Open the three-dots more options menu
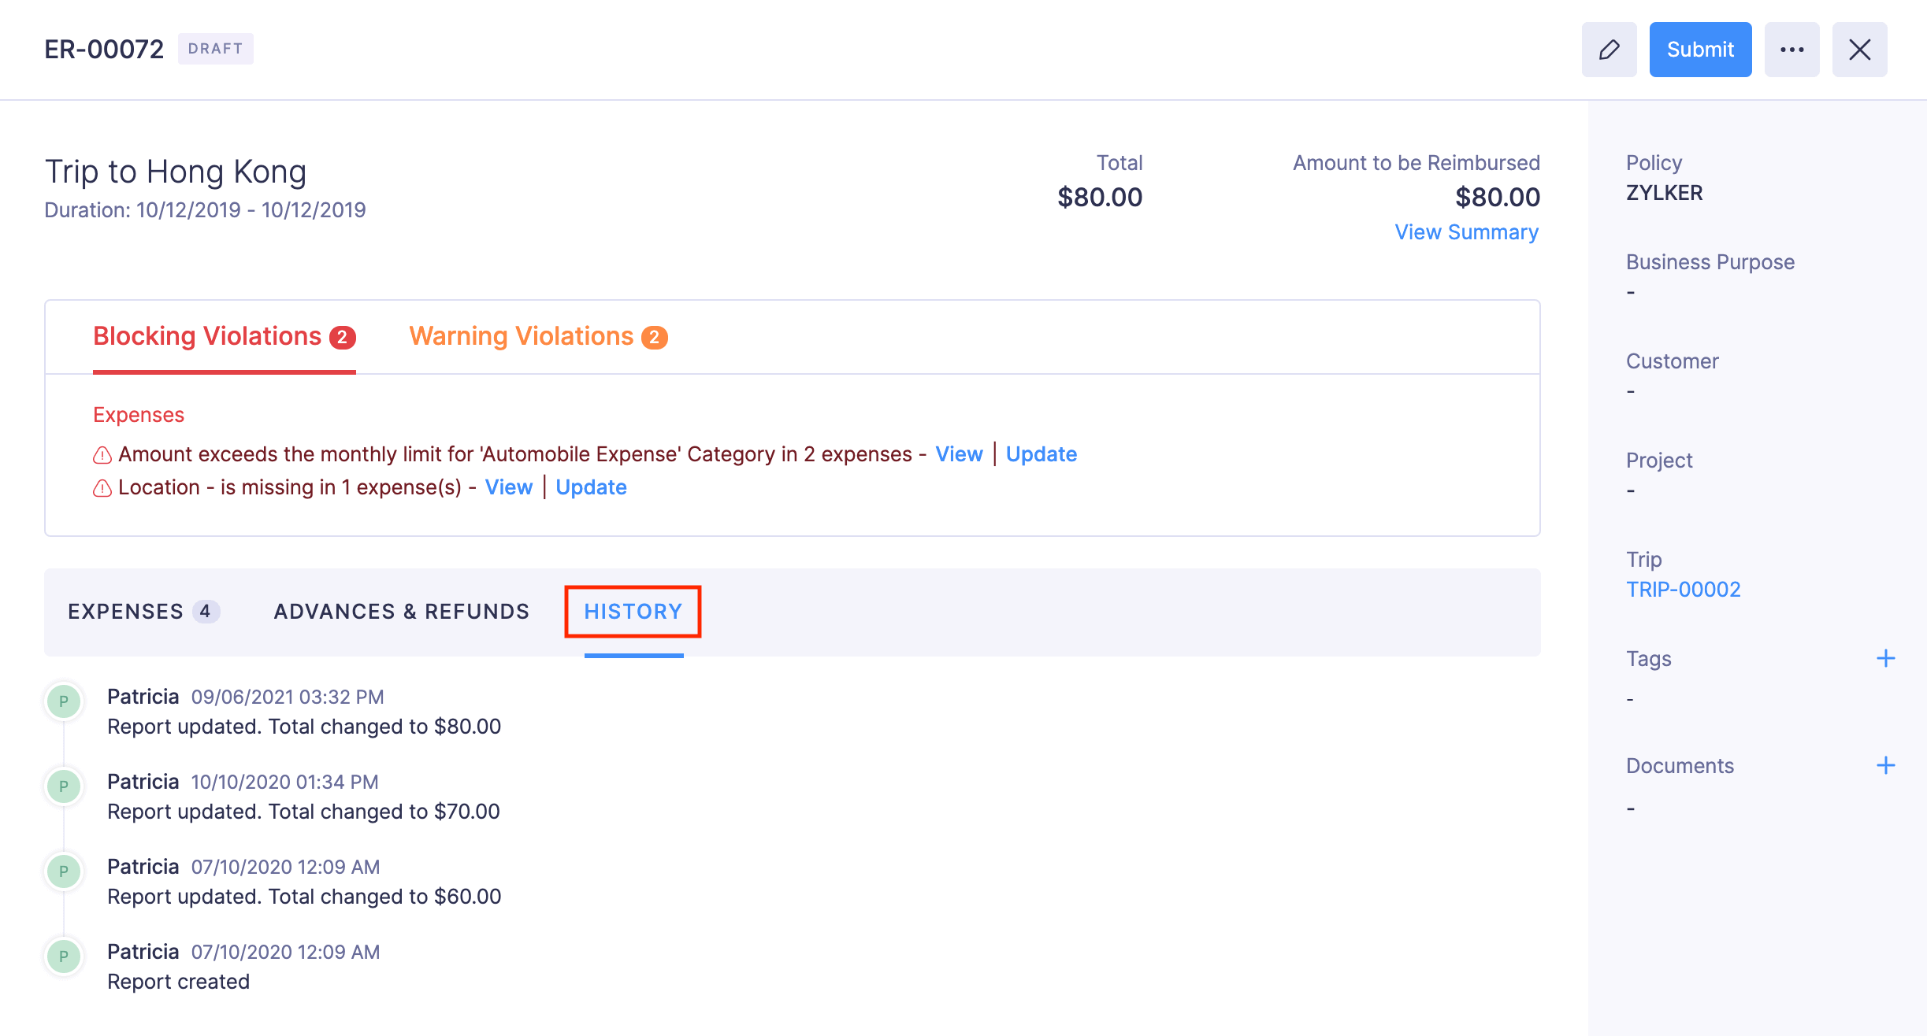 click(x=1791, y=50)
